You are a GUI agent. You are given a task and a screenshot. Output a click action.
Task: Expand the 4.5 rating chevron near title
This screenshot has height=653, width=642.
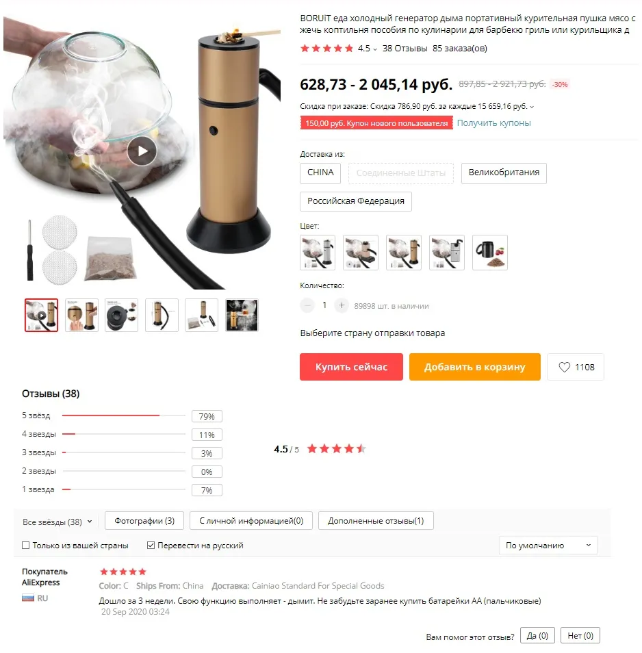click(x=375, y=49)
